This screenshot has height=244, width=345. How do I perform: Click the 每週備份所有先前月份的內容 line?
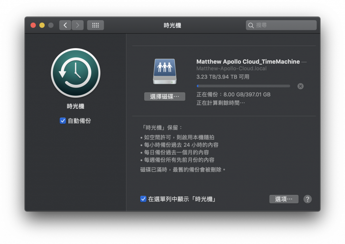pyautogui.click(x=179, y=160)
